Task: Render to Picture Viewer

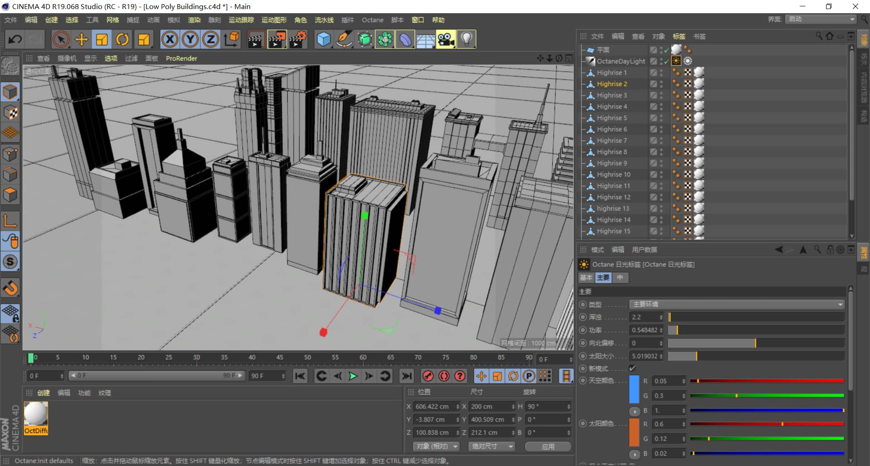Action: coord(277,39)
